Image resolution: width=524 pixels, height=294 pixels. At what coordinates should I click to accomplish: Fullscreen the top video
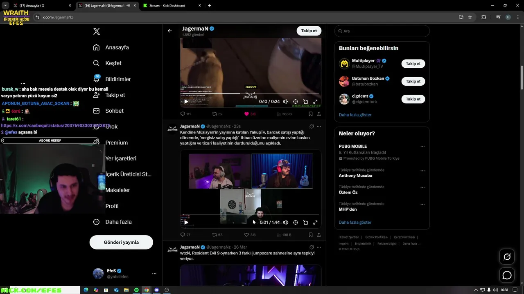tap(315, 102)
